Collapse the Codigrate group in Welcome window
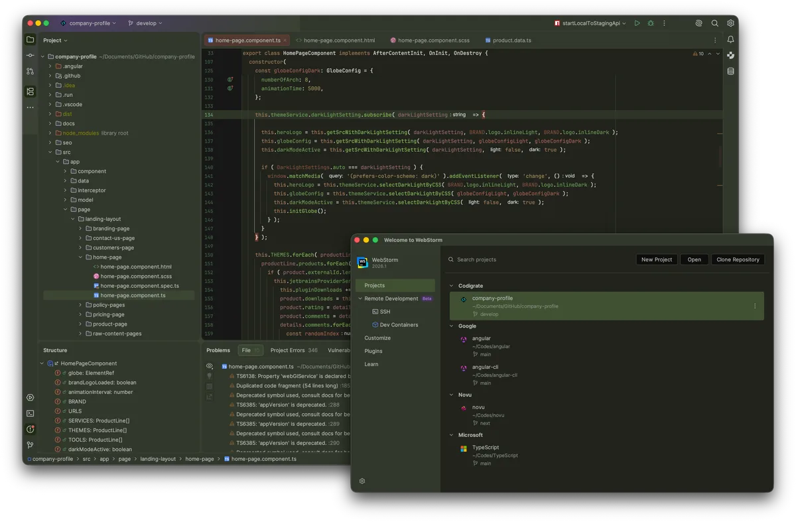This screenshot has height=522, width=796. click(452, 286)
